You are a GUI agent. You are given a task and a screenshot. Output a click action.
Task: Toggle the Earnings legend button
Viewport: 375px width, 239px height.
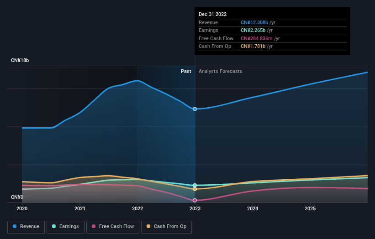point(65,227)
